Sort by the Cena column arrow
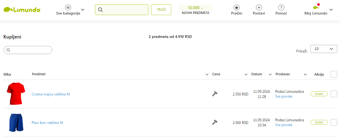 point(246,74)
